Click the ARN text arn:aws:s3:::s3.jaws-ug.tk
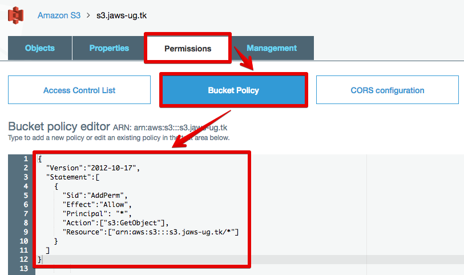 pos(180,127)
